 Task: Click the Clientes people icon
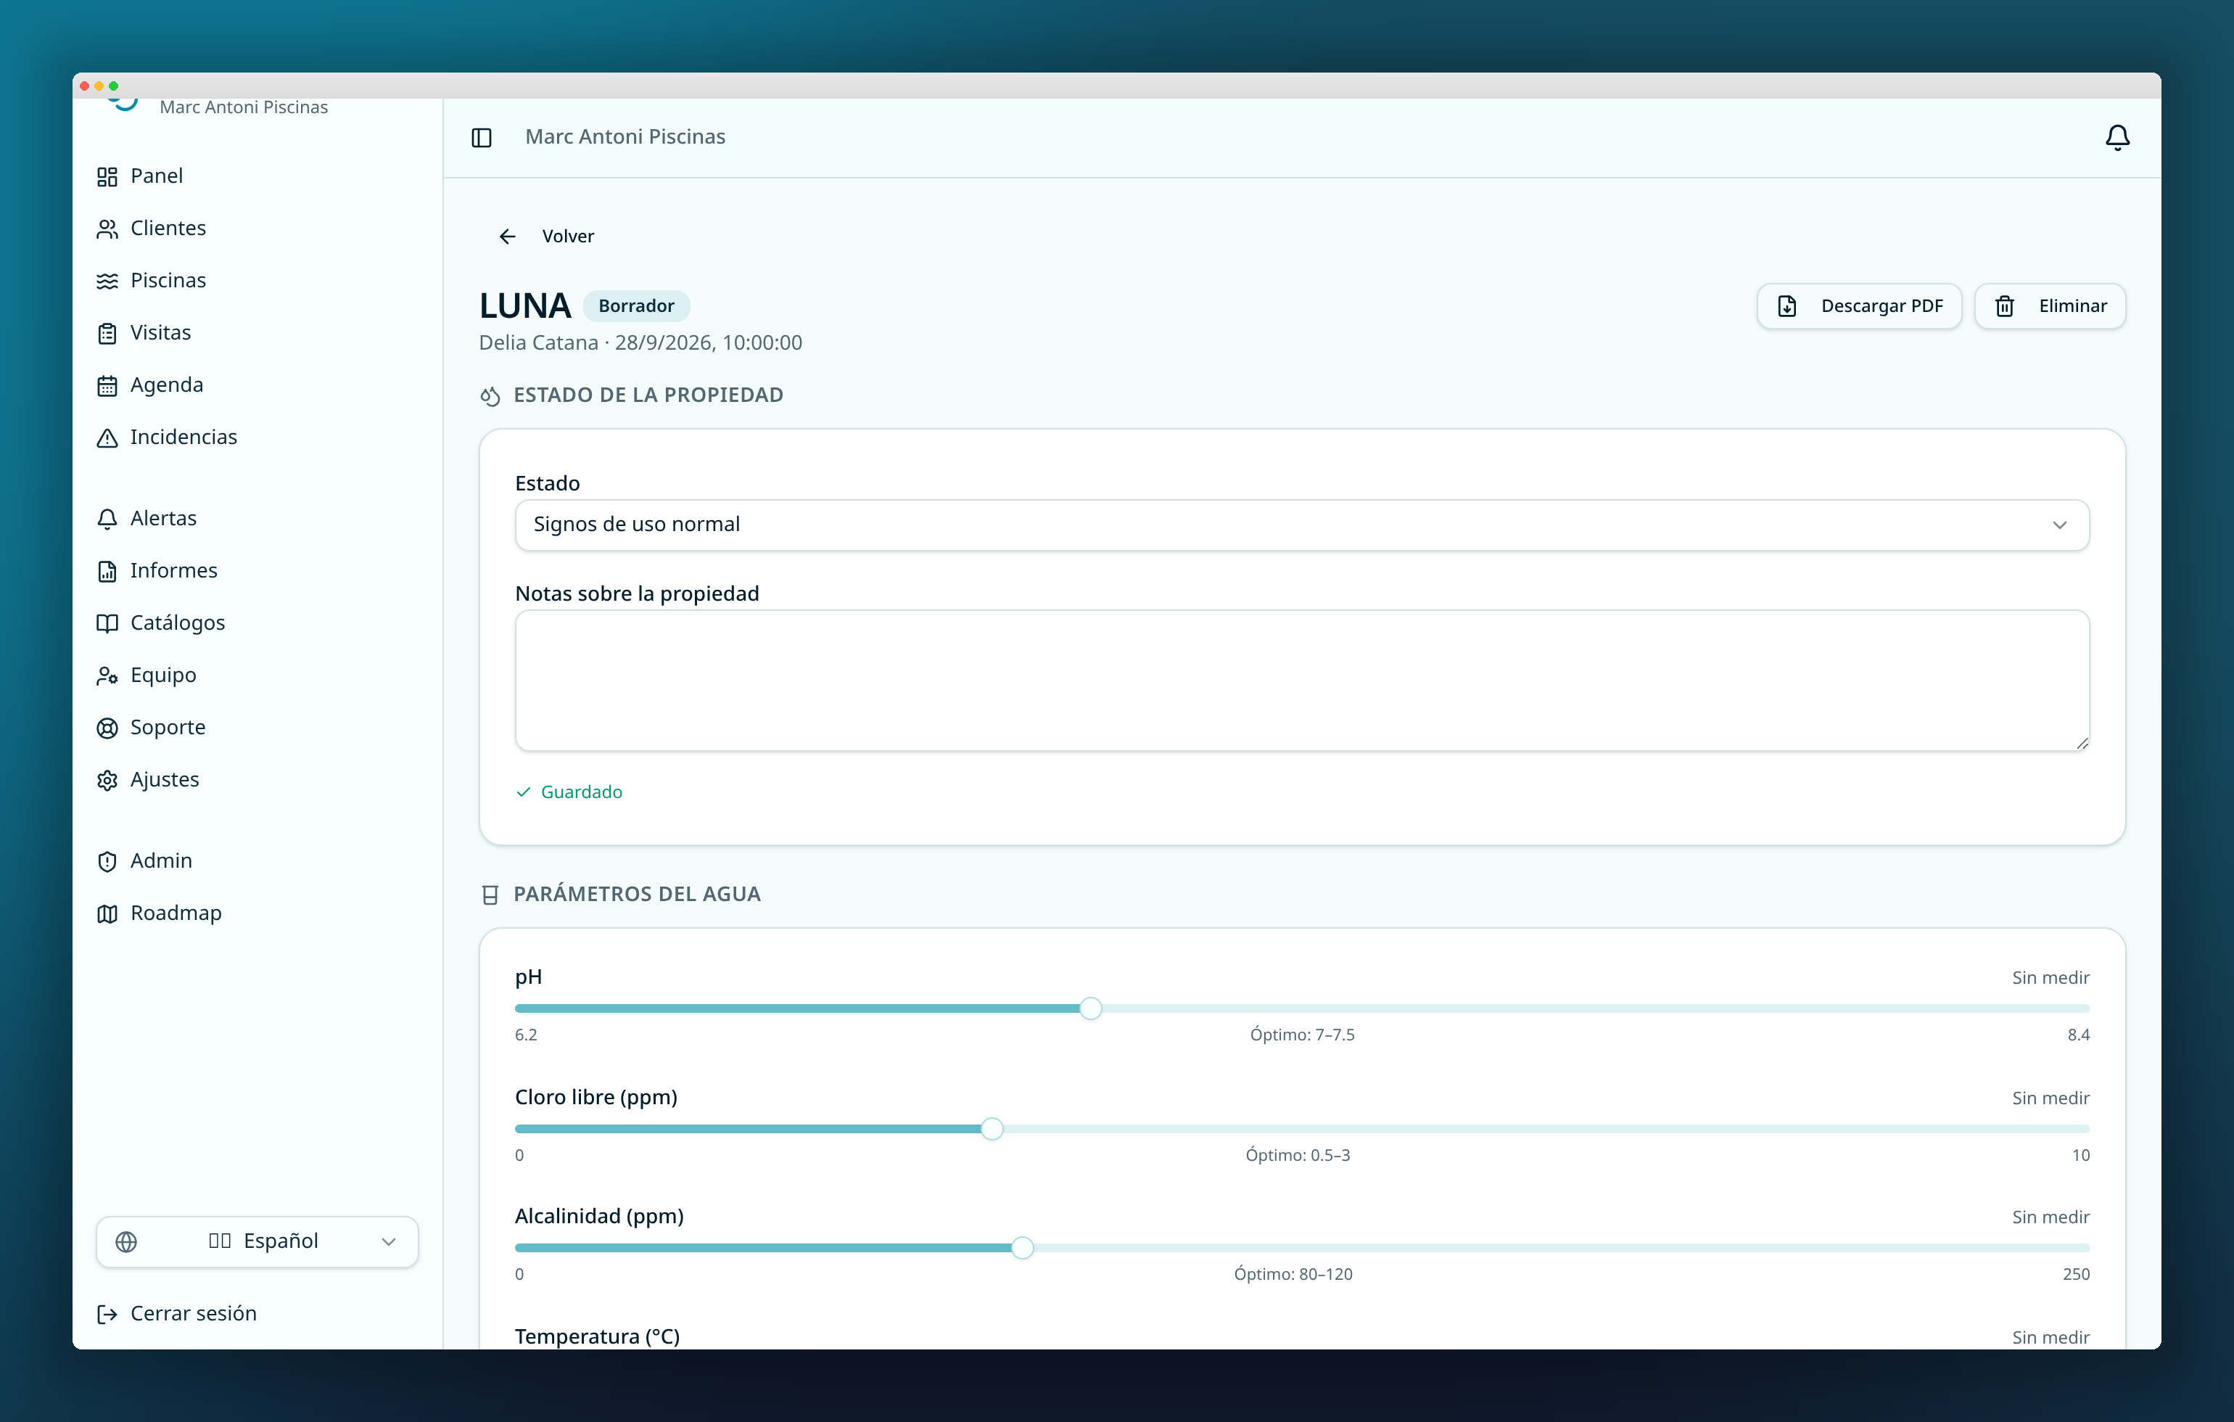pos(107,229)
